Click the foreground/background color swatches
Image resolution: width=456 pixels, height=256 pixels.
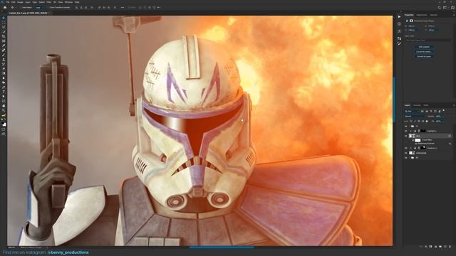(x=4, y=124)
